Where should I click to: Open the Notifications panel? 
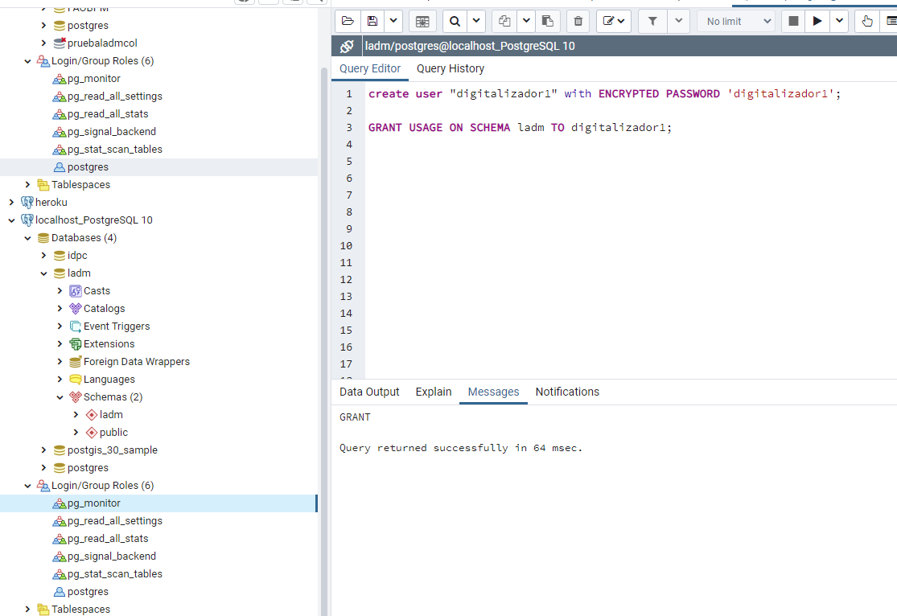[x=567, y=392]
